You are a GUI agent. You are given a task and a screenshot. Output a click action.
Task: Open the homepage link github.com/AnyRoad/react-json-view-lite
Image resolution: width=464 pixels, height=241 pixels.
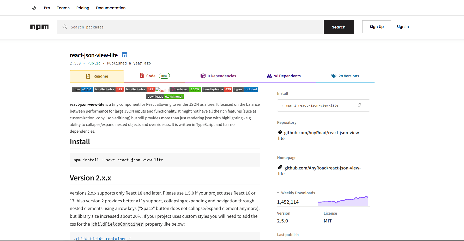(x=320, y=171)
